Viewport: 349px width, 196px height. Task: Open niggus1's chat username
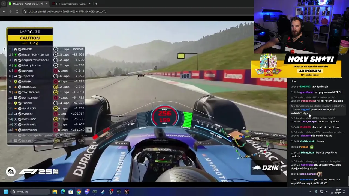coord(305,109)
